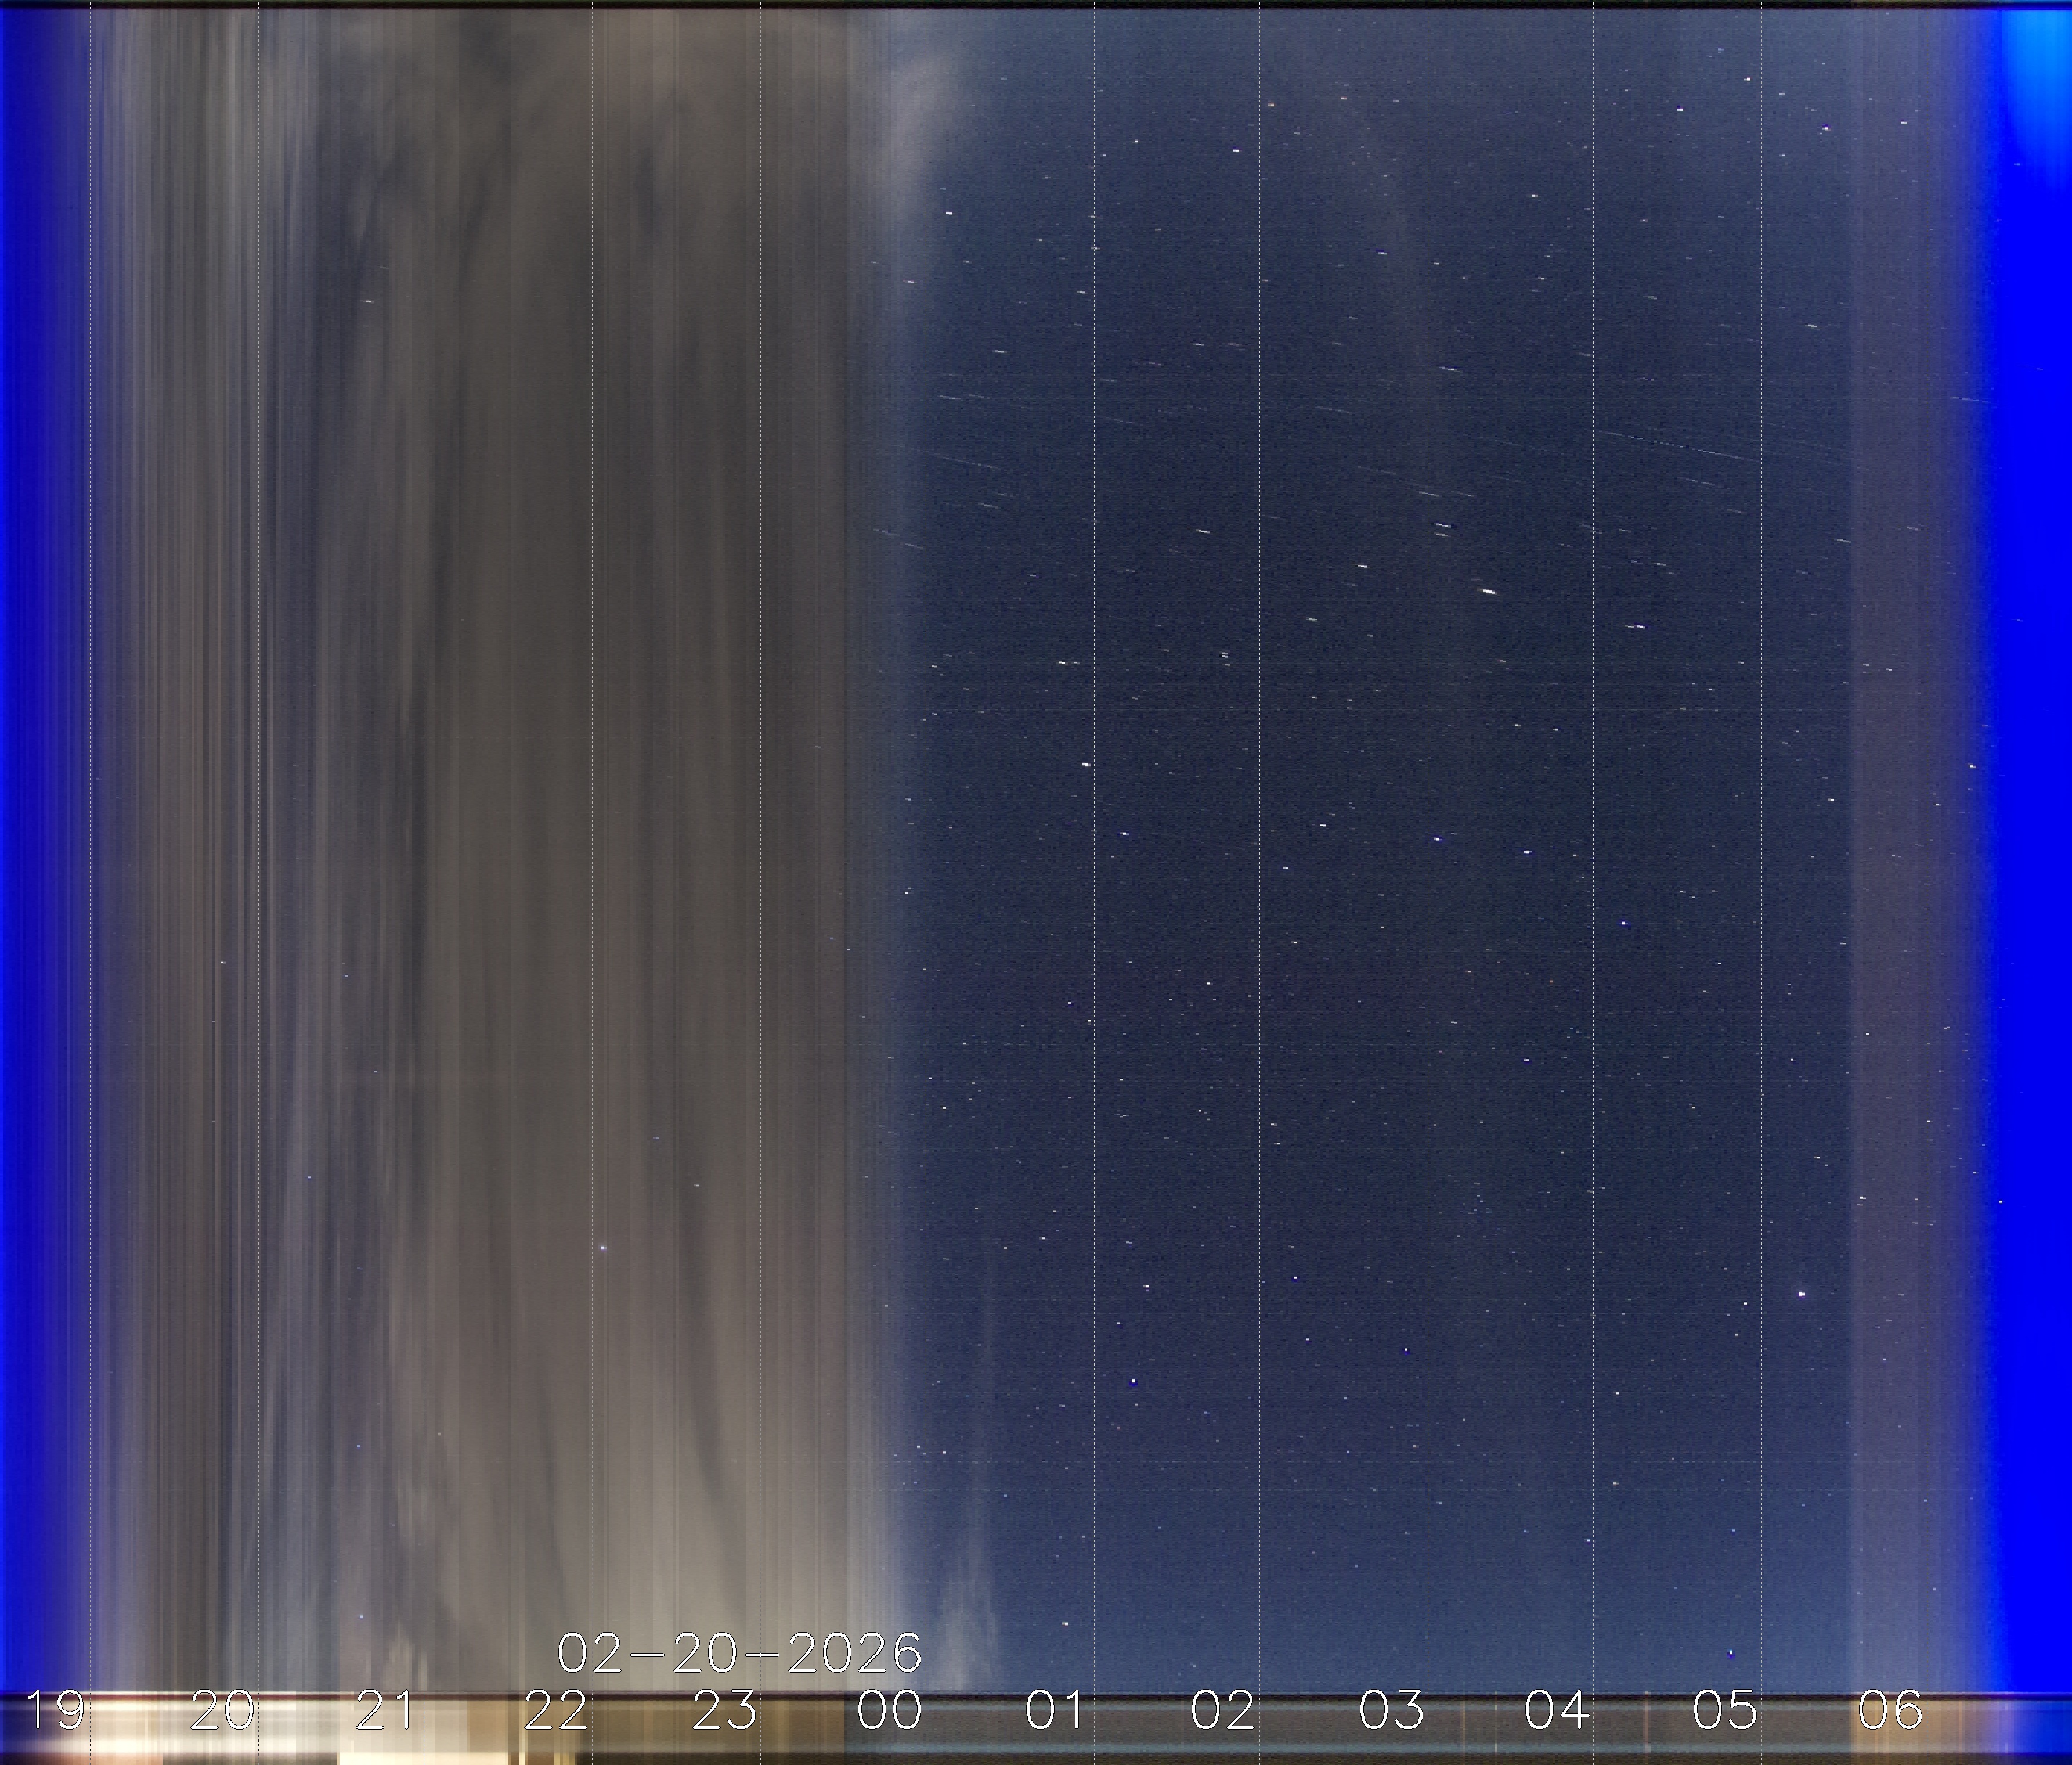The height and width of the screenshot is (1765, 2072).
Task: Select the 05 hour marker
Action: [1725, 1711]
